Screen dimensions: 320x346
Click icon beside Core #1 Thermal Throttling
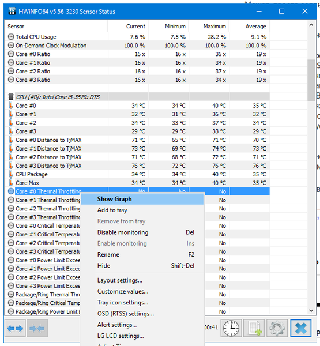(x=11, y=200)
